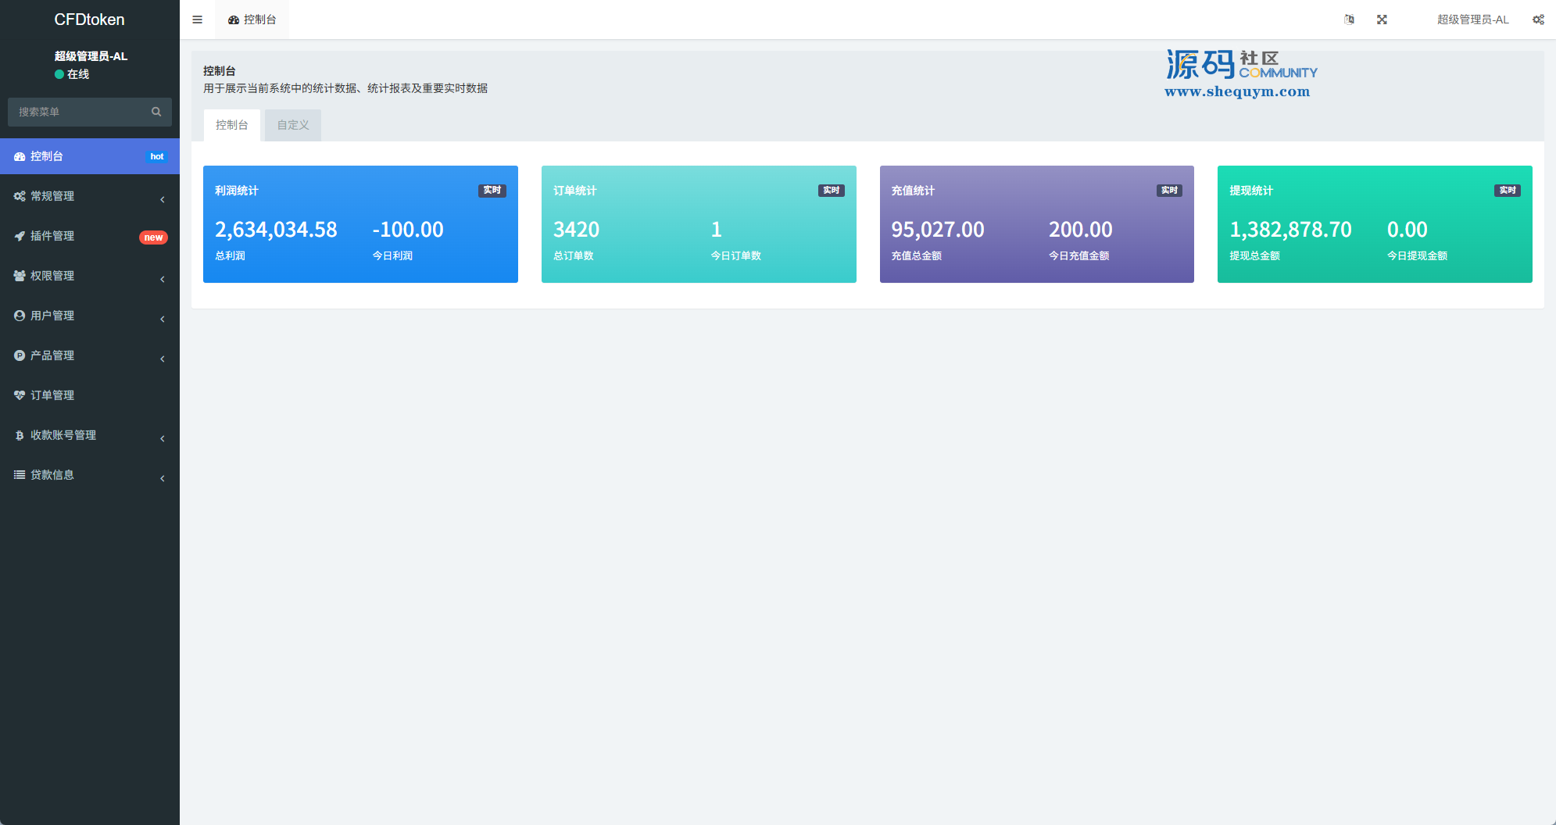Viewport: 1556px width, 825px height.
Task: Click the heartbeat icon for 订单管理
Action: coord(20,395)
